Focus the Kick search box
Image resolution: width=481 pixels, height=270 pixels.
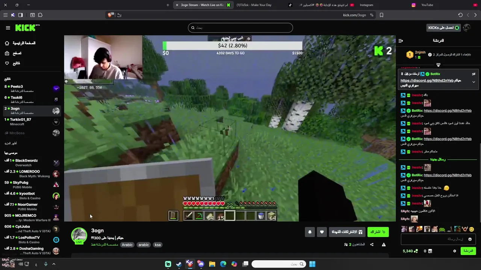pos(240,28)
